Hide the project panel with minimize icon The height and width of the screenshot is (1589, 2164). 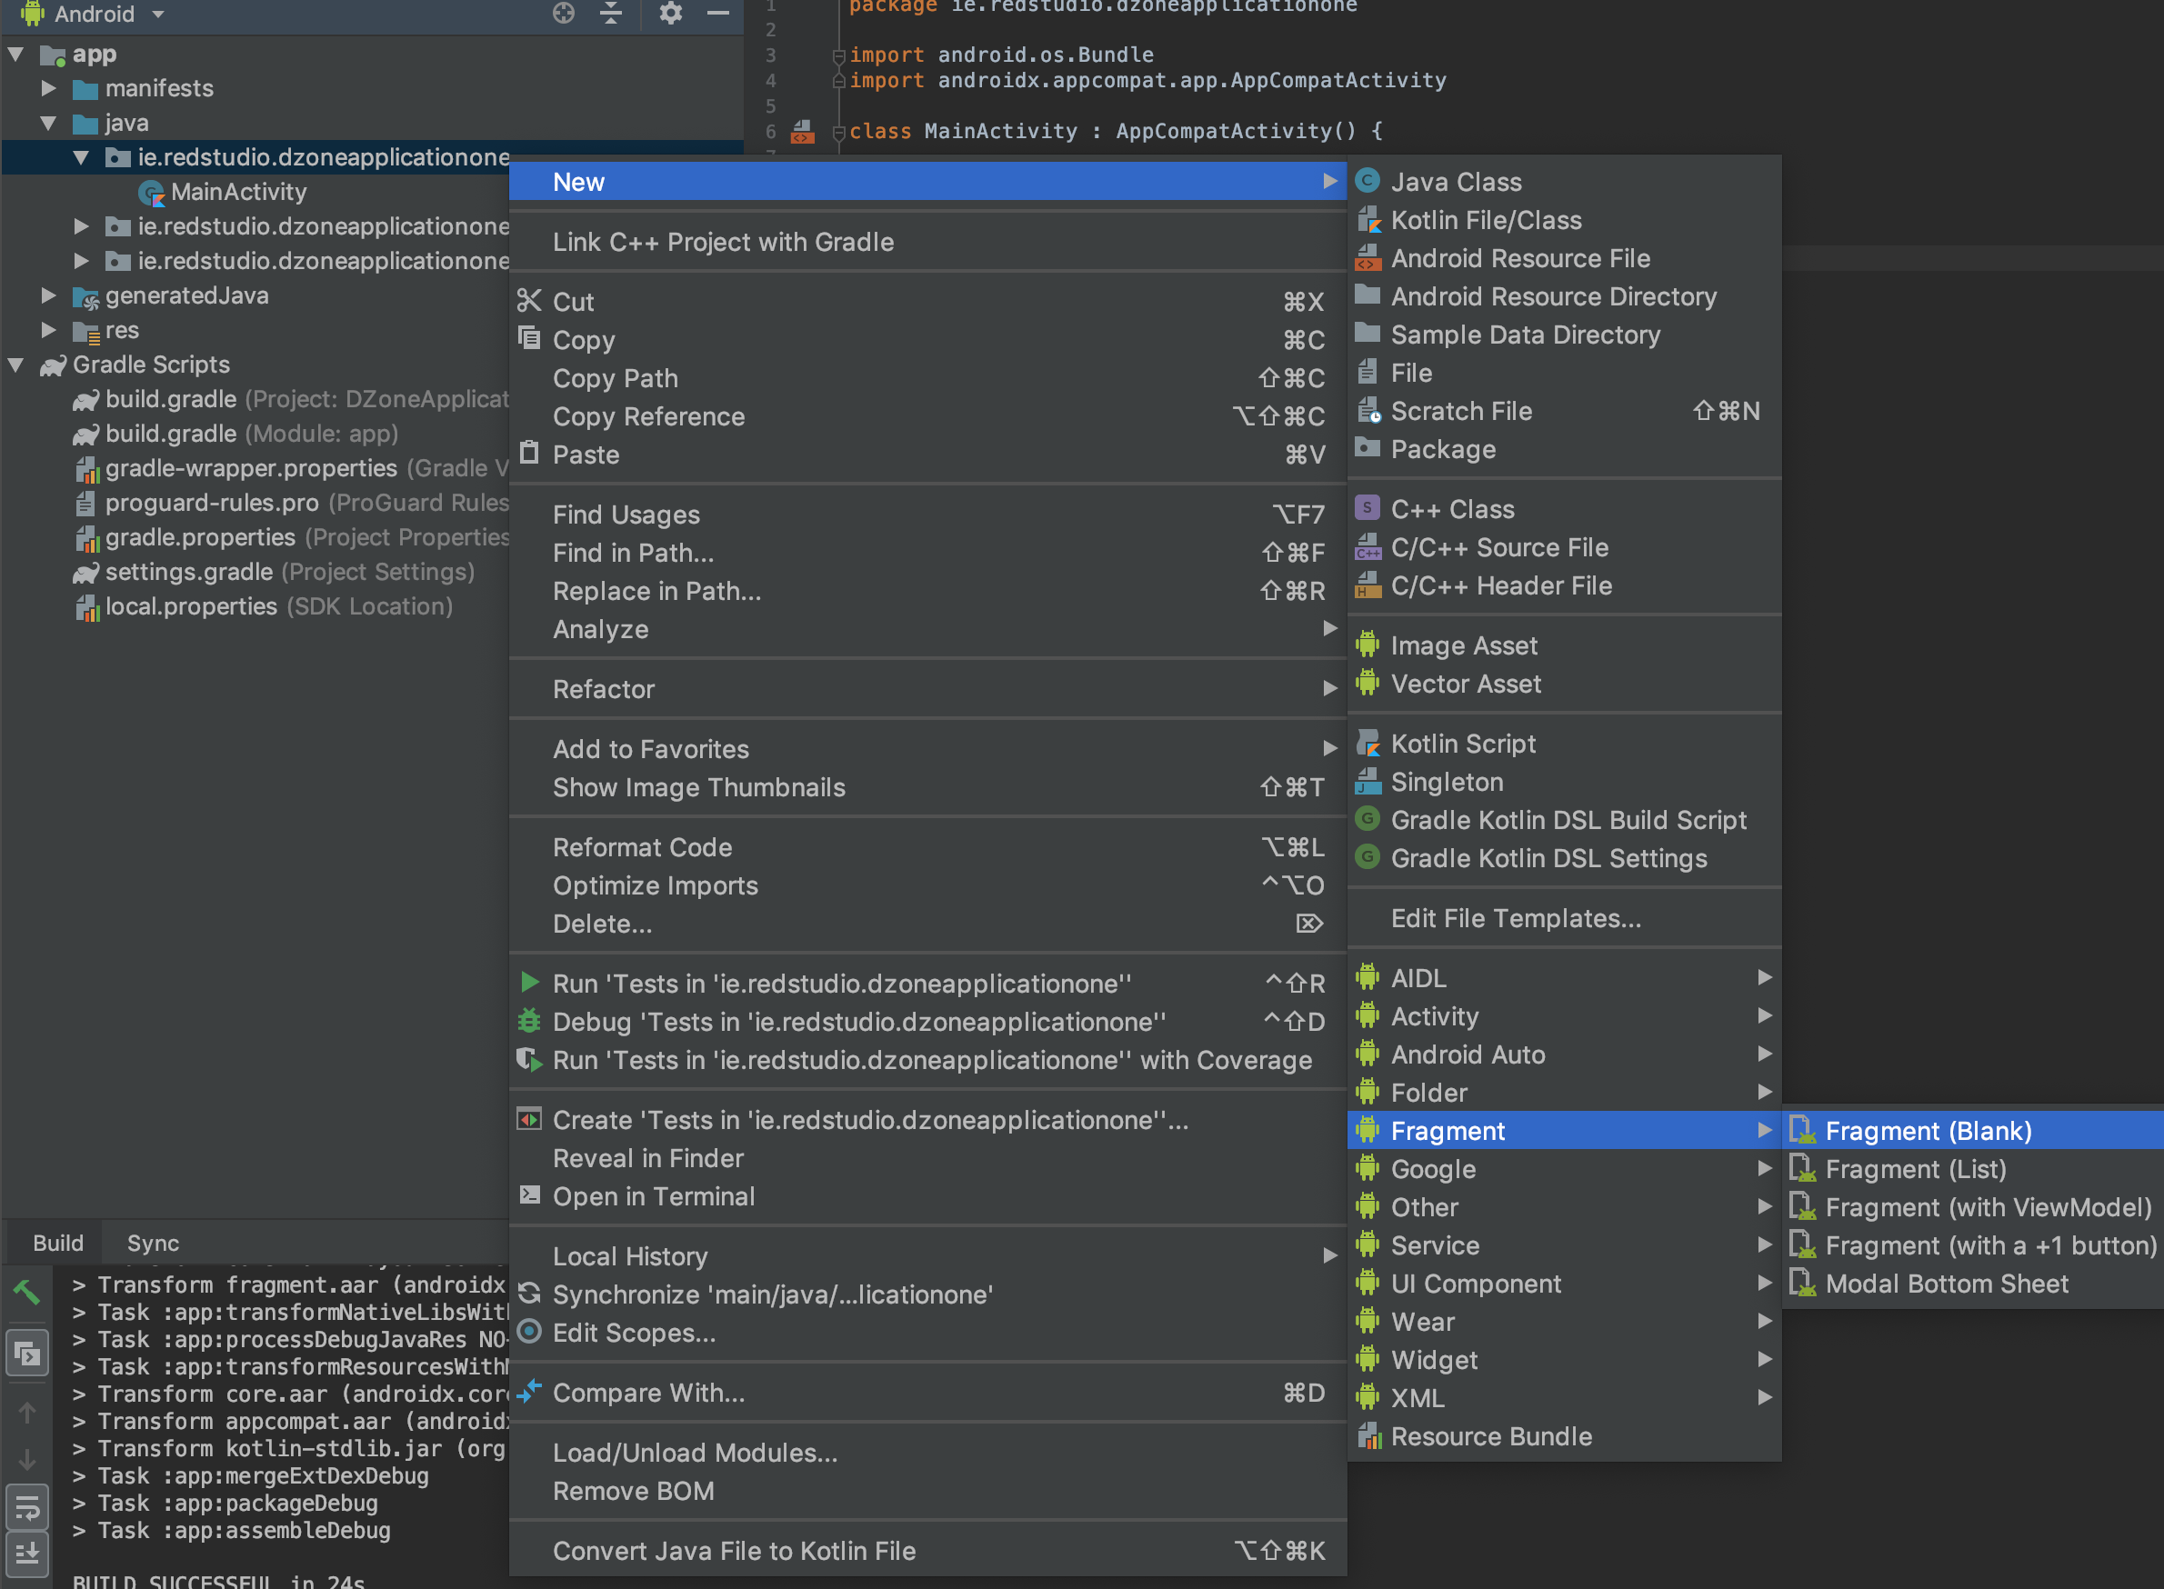tap(717, 13)
